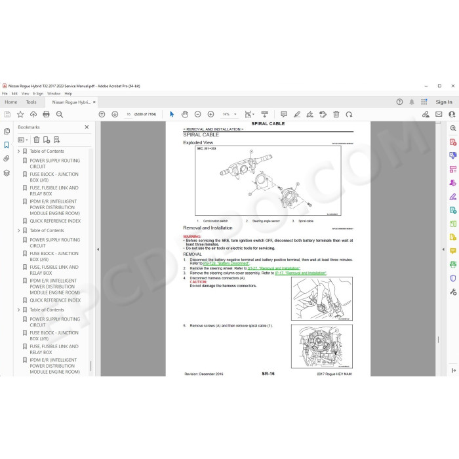Go to the next page
Viewport: 459px width, 459px height.
point(115,114)
